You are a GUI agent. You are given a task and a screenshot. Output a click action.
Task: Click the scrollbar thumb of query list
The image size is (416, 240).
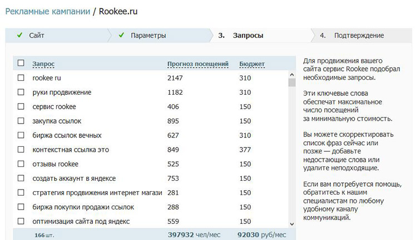point(292,83)
